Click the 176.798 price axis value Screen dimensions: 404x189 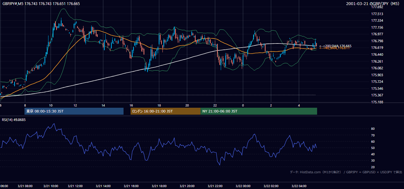coord(377,41)
